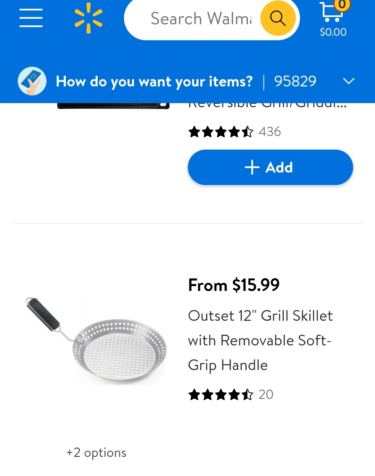Click inside the Search Walmart field
Screen dimensions: 375x476
pos(201,18)
